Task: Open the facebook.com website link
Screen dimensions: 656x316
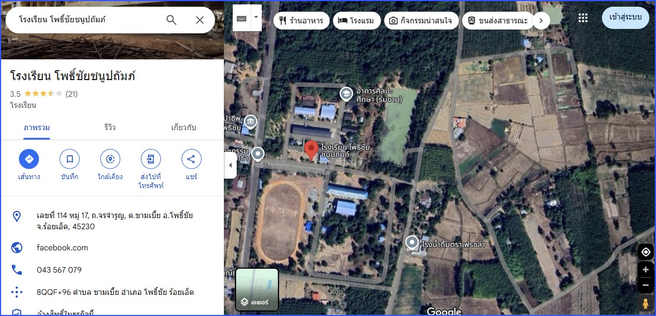Action: 62,248
